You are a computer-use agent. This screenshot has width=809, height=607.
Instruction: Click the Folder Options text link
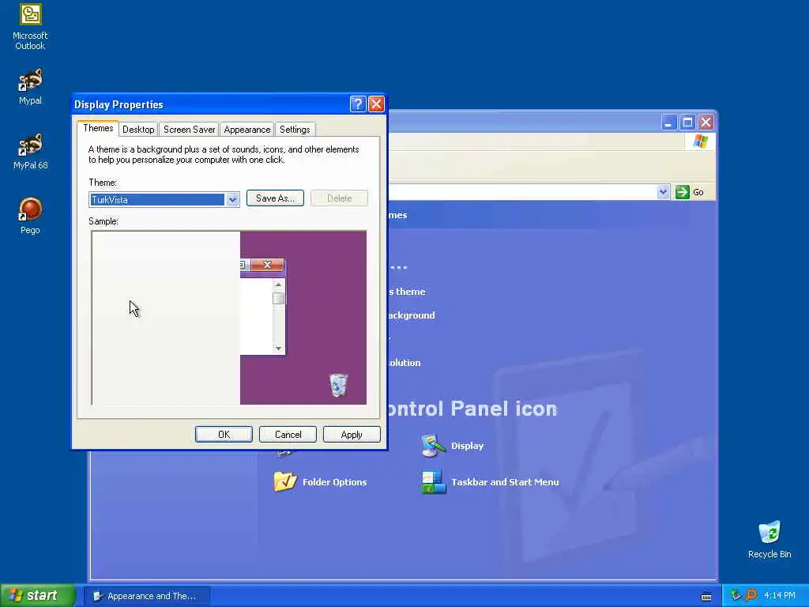point(334,482)
